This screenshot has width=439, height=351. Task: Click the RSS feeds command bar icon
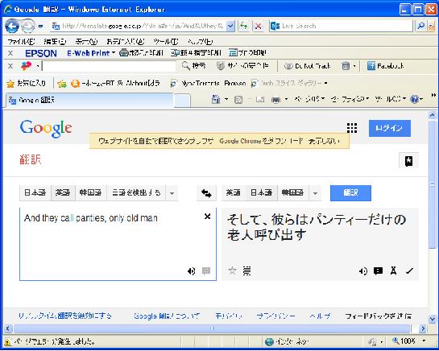[238, 99]
